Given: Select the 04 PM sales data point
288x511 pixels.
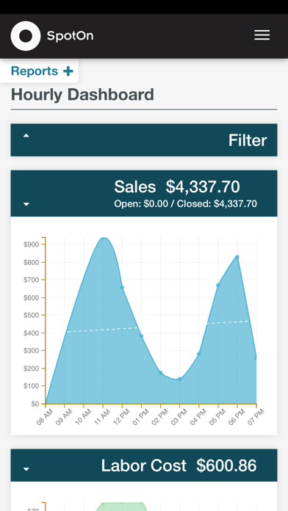Looking at the screenshot, I should 199,354.
